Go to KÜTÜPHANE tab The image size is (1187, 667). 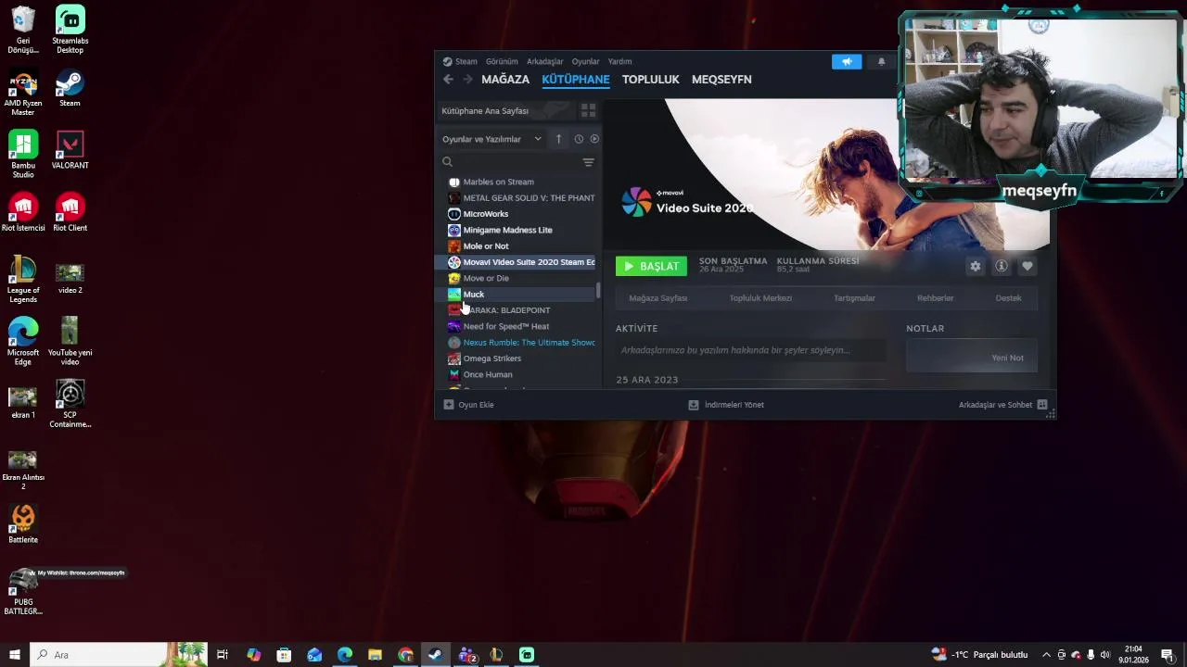(576, 80)
